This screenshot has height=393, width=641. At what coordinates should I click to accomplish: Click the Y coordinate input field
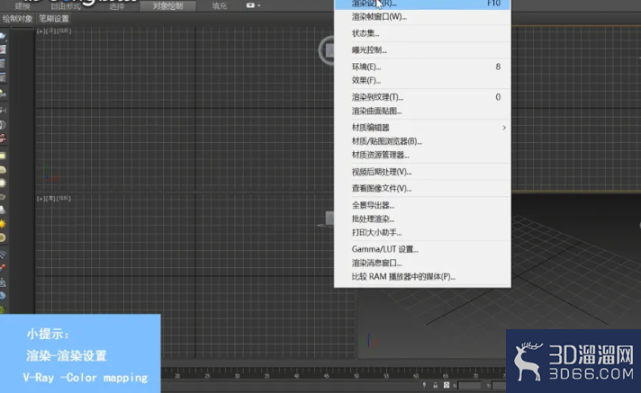(499, 385)
